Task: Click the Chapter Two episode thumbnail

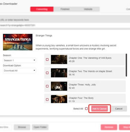Action: (x=59, y=73)
